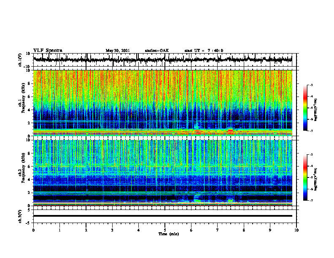Click the -3 label on ch.2 color bar
Screen dimensions: 334x258
point(310,155)
